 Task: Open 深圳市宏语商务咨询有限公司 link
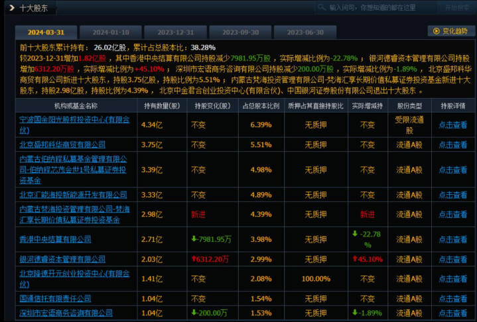66,313
